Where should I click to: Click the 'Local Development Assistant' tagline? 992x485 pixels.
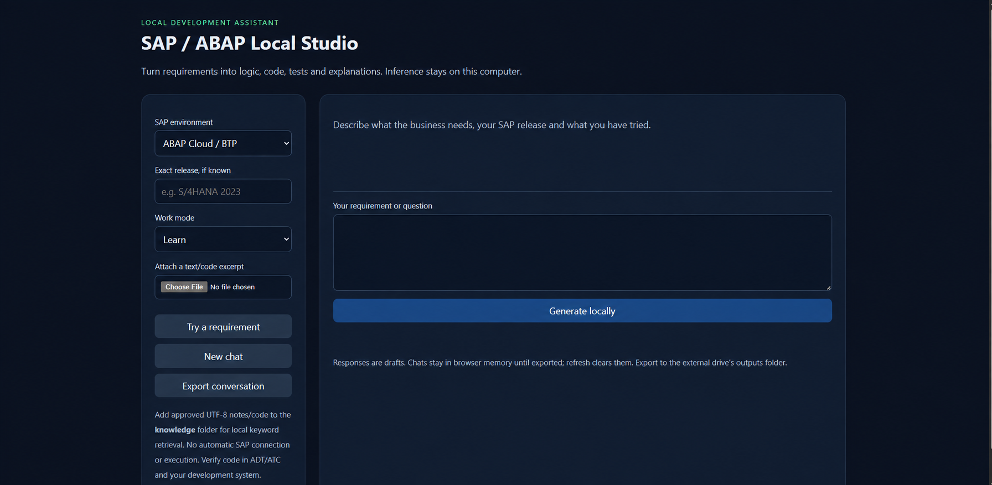pyautogui.click(x=210, y=23)
